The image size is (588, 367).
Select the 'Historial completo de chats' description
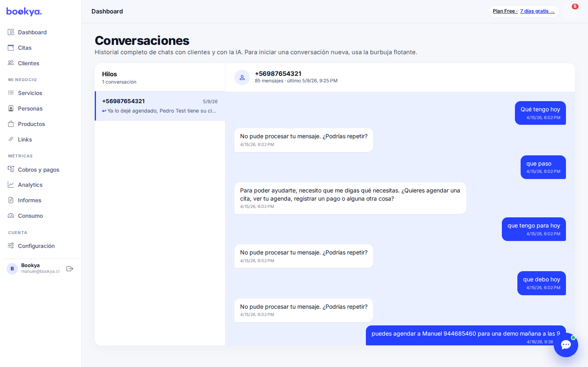coord(256,52)
